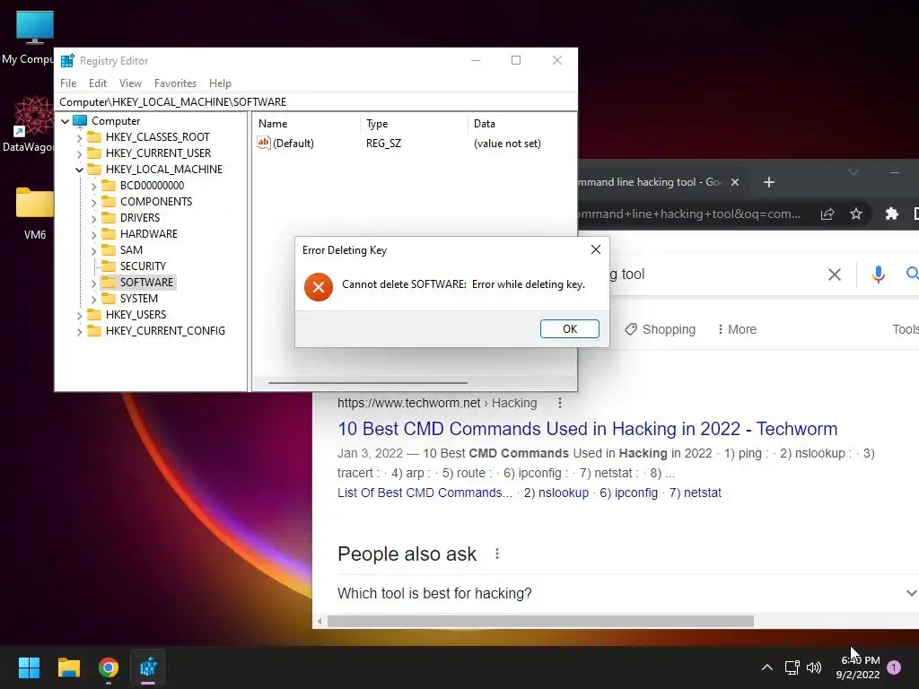This screenshot has height=689, width=919.
Task: Collapse the Computer root node
Action: 65,121
